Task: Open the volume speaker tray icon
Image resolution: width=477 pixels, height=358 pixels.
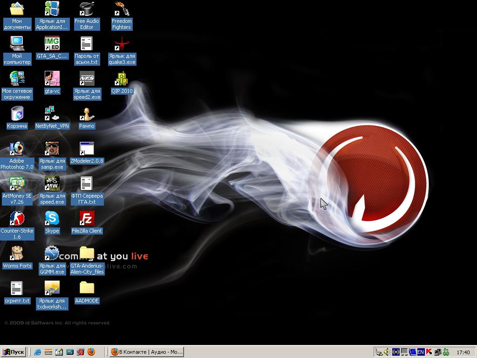Action: click(387, 352)
